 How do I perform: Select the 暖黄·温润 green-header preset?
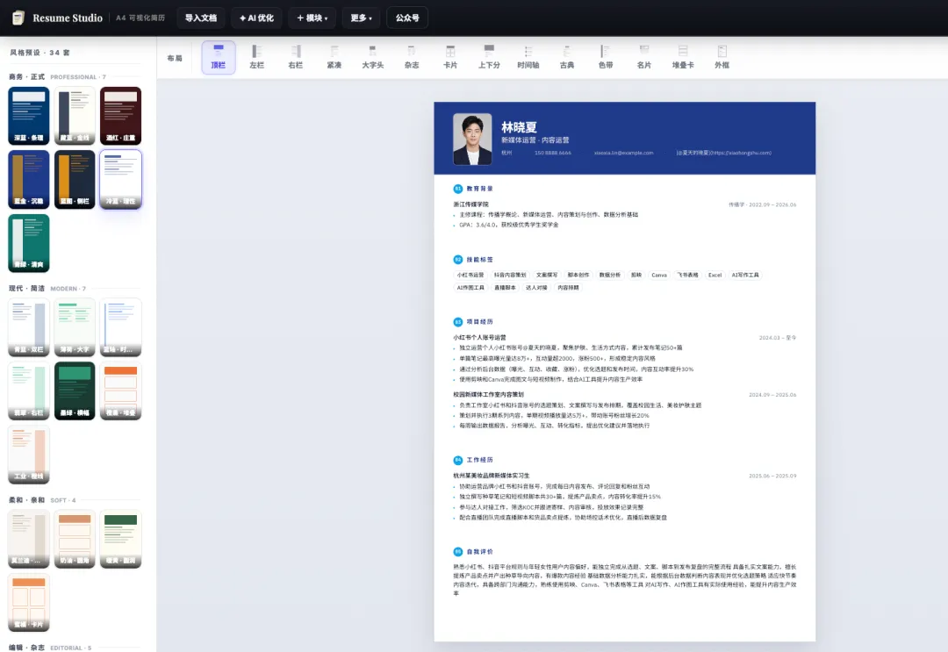click(x=121, y=539)
